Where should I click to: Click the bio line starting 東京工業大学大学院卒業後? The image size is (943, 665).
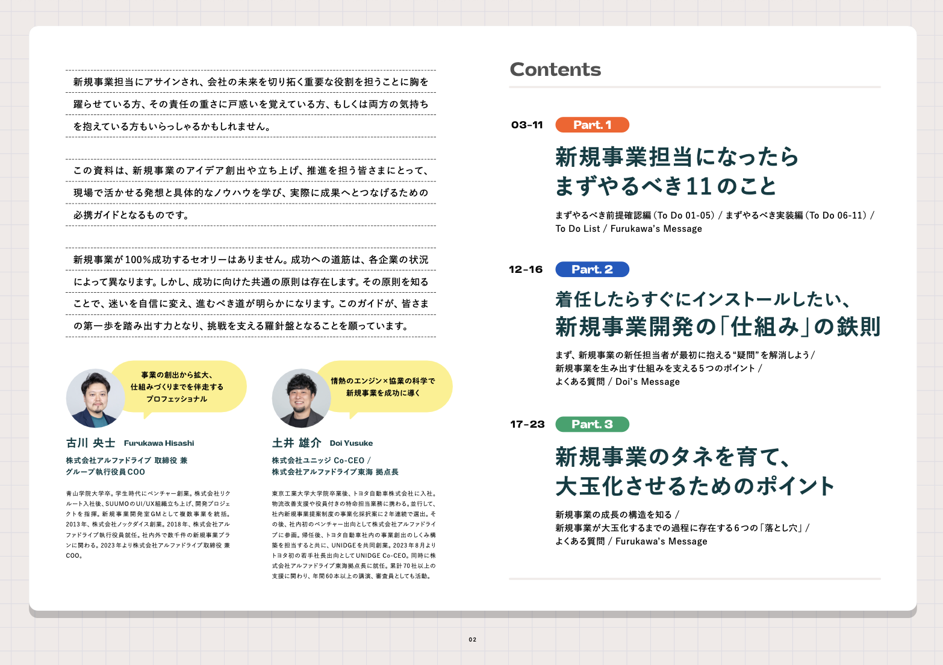(354, 493)
